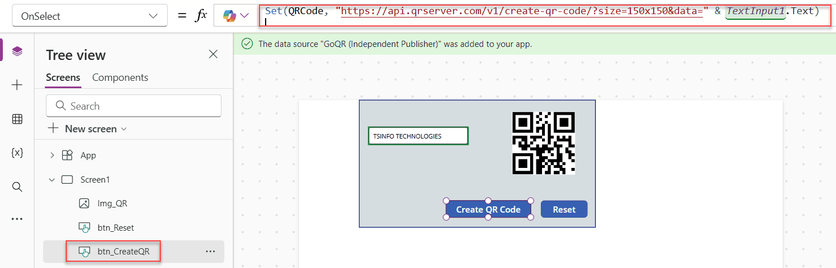Select Screen1 in the tree view
Viewport: 836px width, 268px height.
(x=95, y=179)
